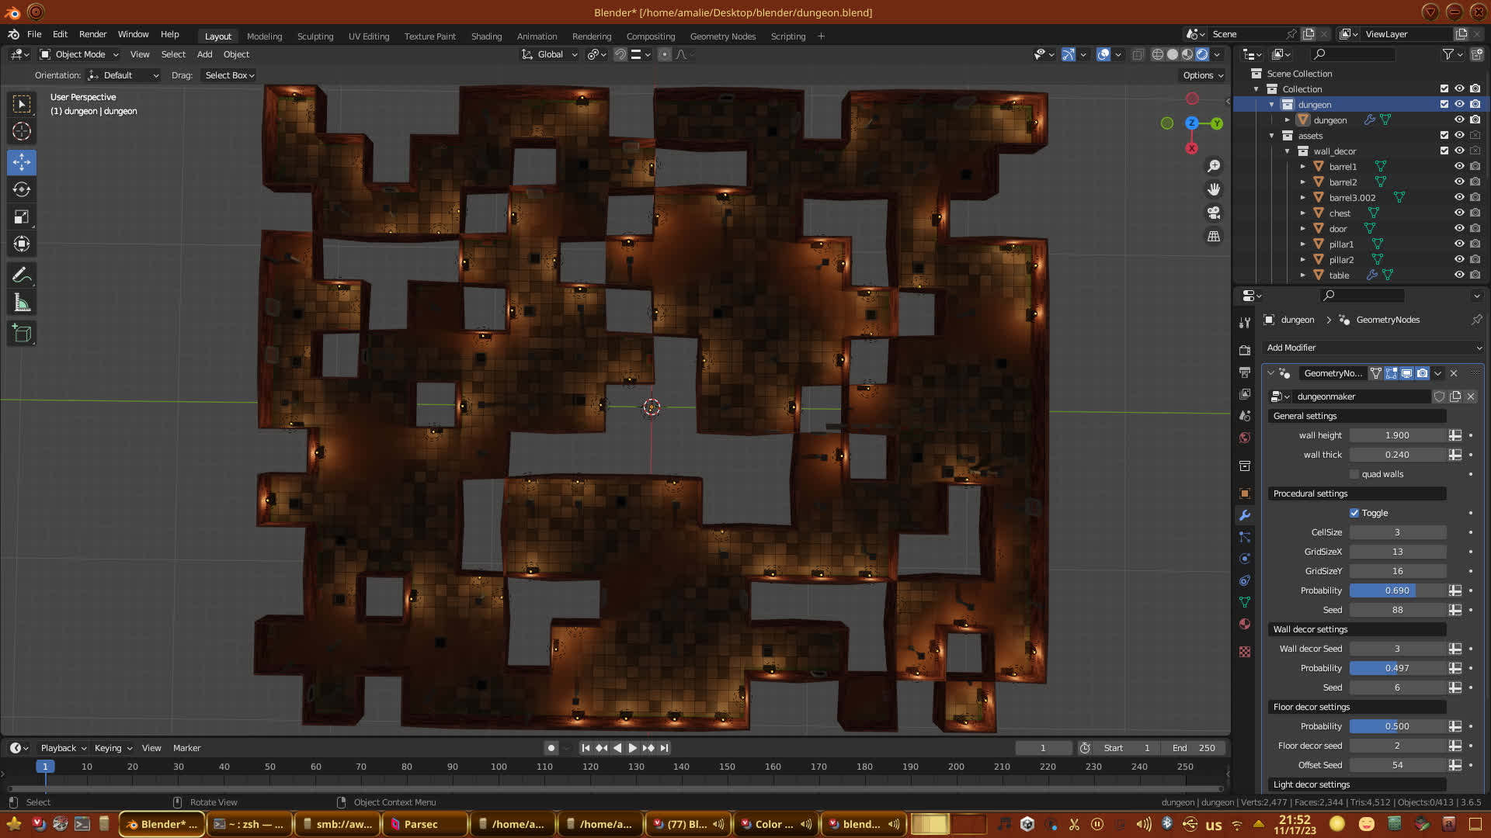Adjust the procedural Probability slider 0.690

click(x=1397, y=590)
